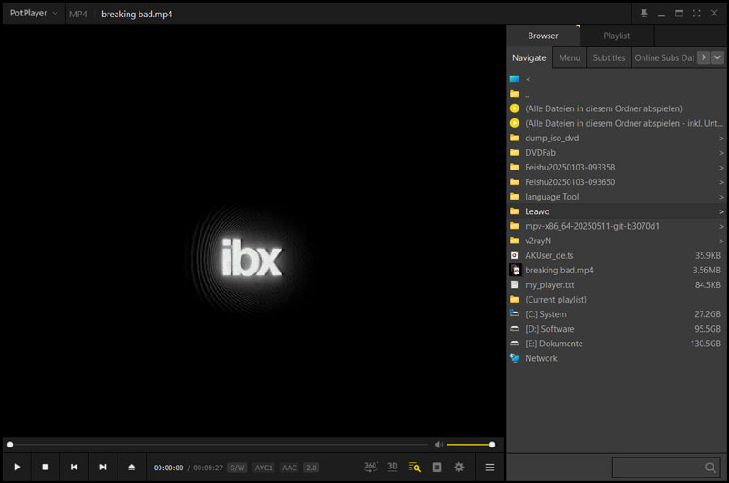Switch to the Browser tab
Screen dimensions: 729x483
pos(542,36)
